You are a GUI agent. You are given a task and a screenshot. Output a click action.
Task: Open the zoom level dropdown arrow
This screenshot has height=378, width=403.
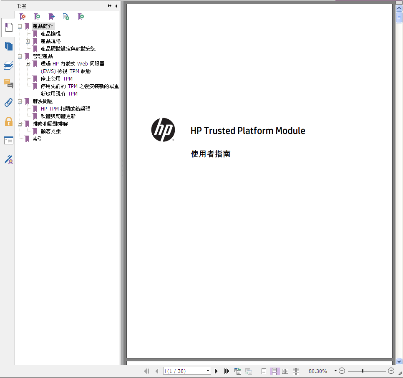click(x=335, y=371)
